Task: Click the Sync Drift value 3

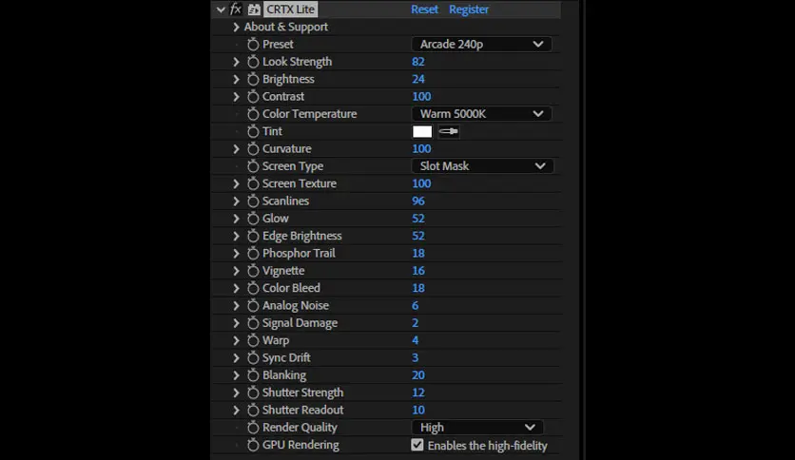Action: [416, 357]
